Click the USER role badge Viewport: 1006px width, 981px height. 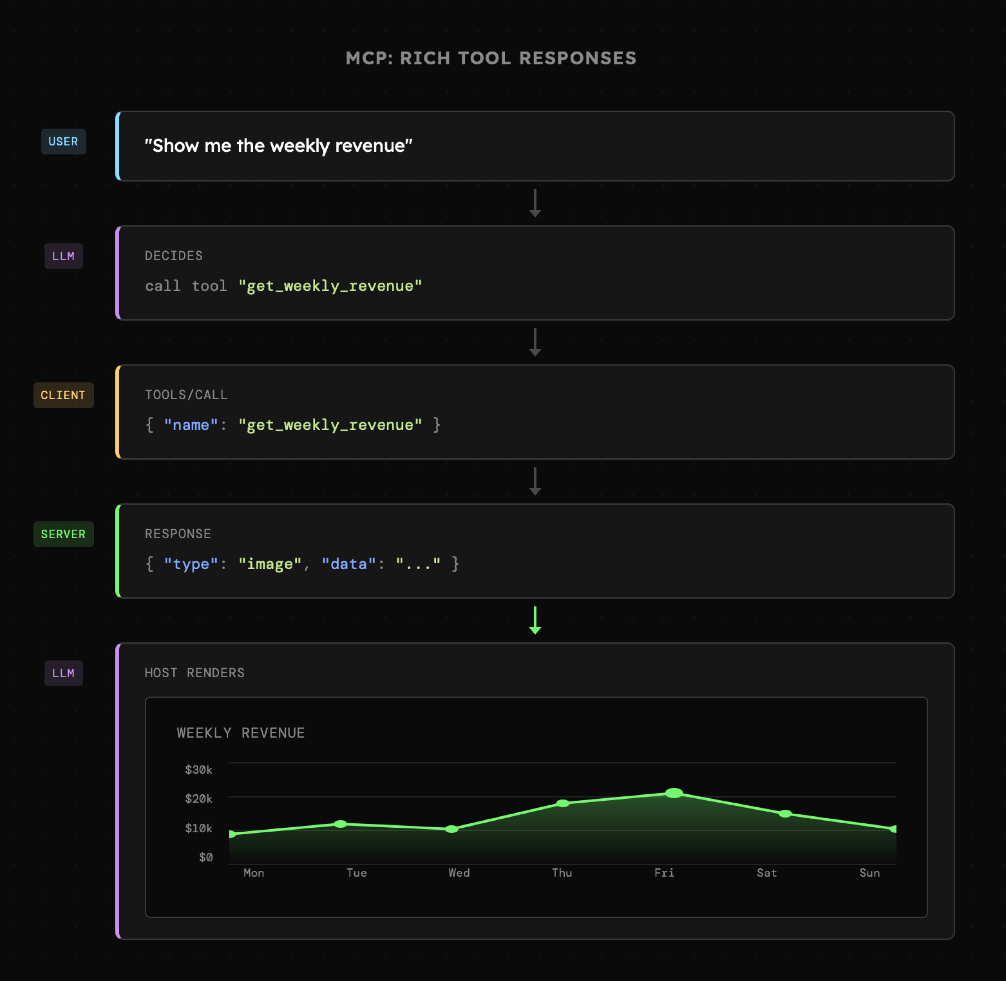[x=64, y=142]
